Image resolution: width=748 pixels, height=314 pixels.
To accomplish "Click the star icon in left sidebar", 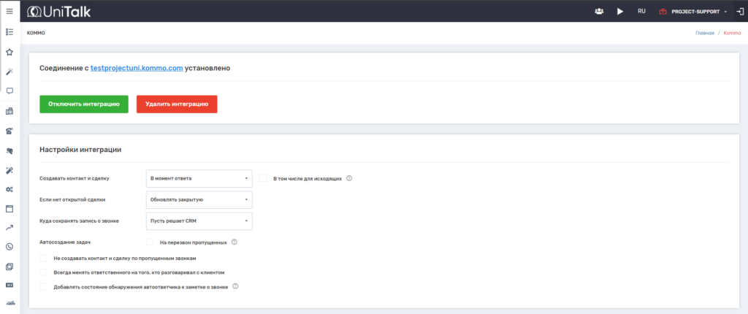I will [9, 52].
